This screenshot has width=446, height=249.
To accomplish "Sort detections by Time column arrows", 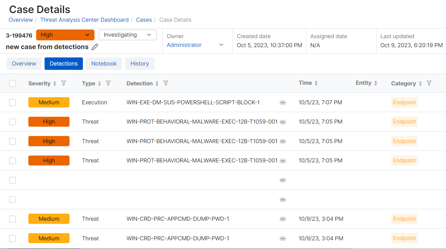I will [x=316, y=83].
